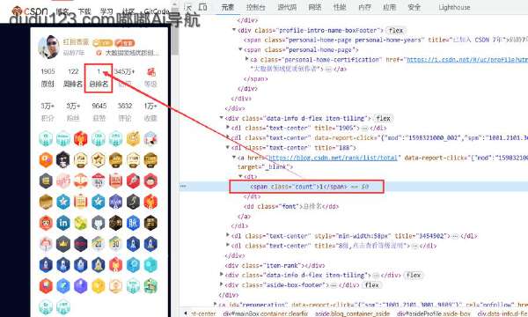Switch to the 源代码 tab

(x=287, y=7)
